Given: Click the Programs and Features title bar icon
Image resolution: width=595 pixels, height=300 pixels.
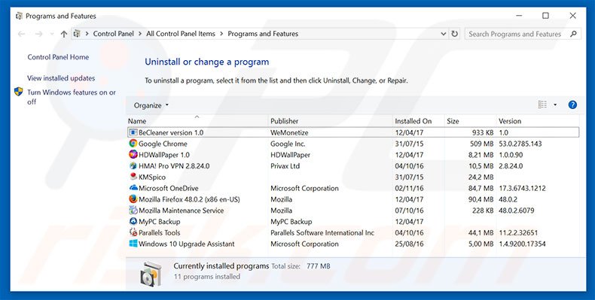Looking at the screenshot, I should click(19, 16).
